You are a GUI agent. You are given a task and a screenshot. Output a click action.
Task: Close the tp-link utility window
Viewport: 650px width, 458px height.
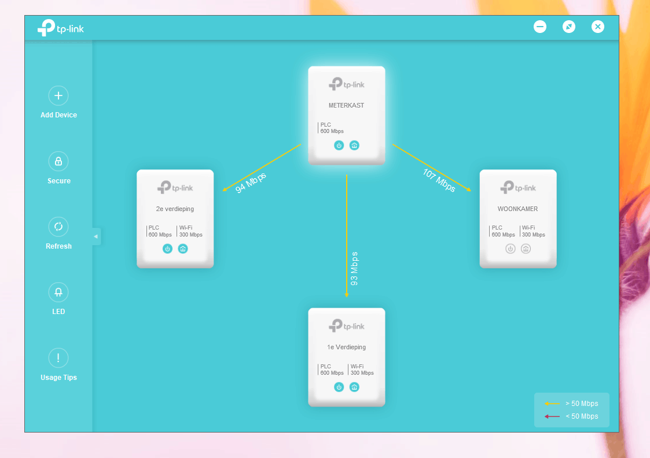pos(598,27)
